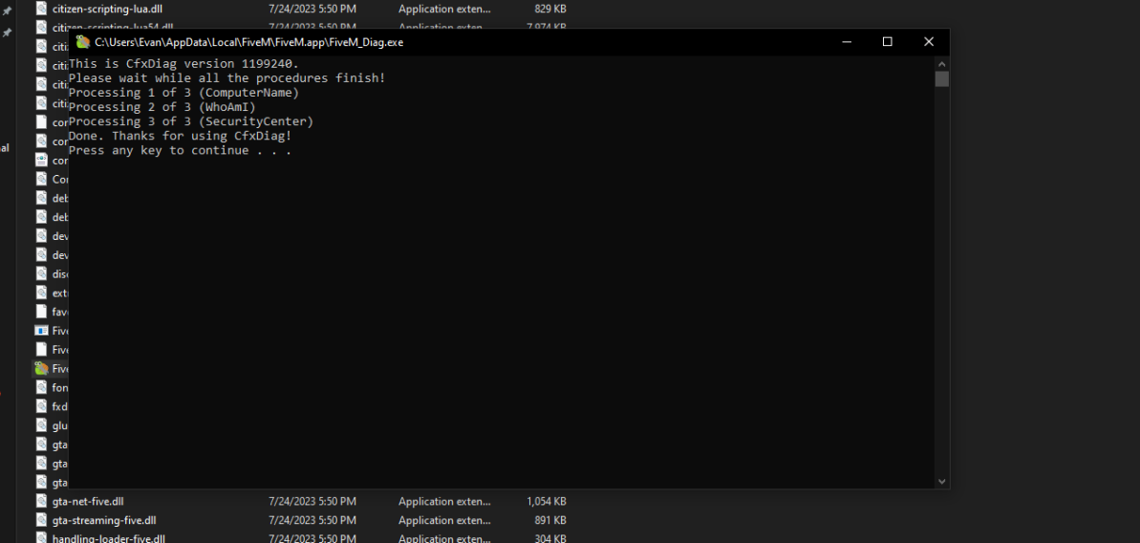This screenshot has height=543, width=1140.
Task: Minimize the FiveM_Diag.exe console window
Action: tap(846, 42)
